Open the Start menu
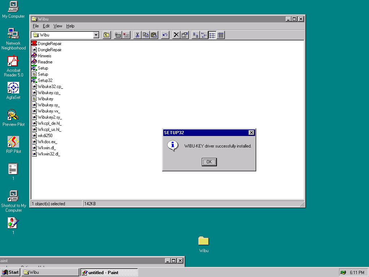The image size is (369, 277). pos(10,273)
